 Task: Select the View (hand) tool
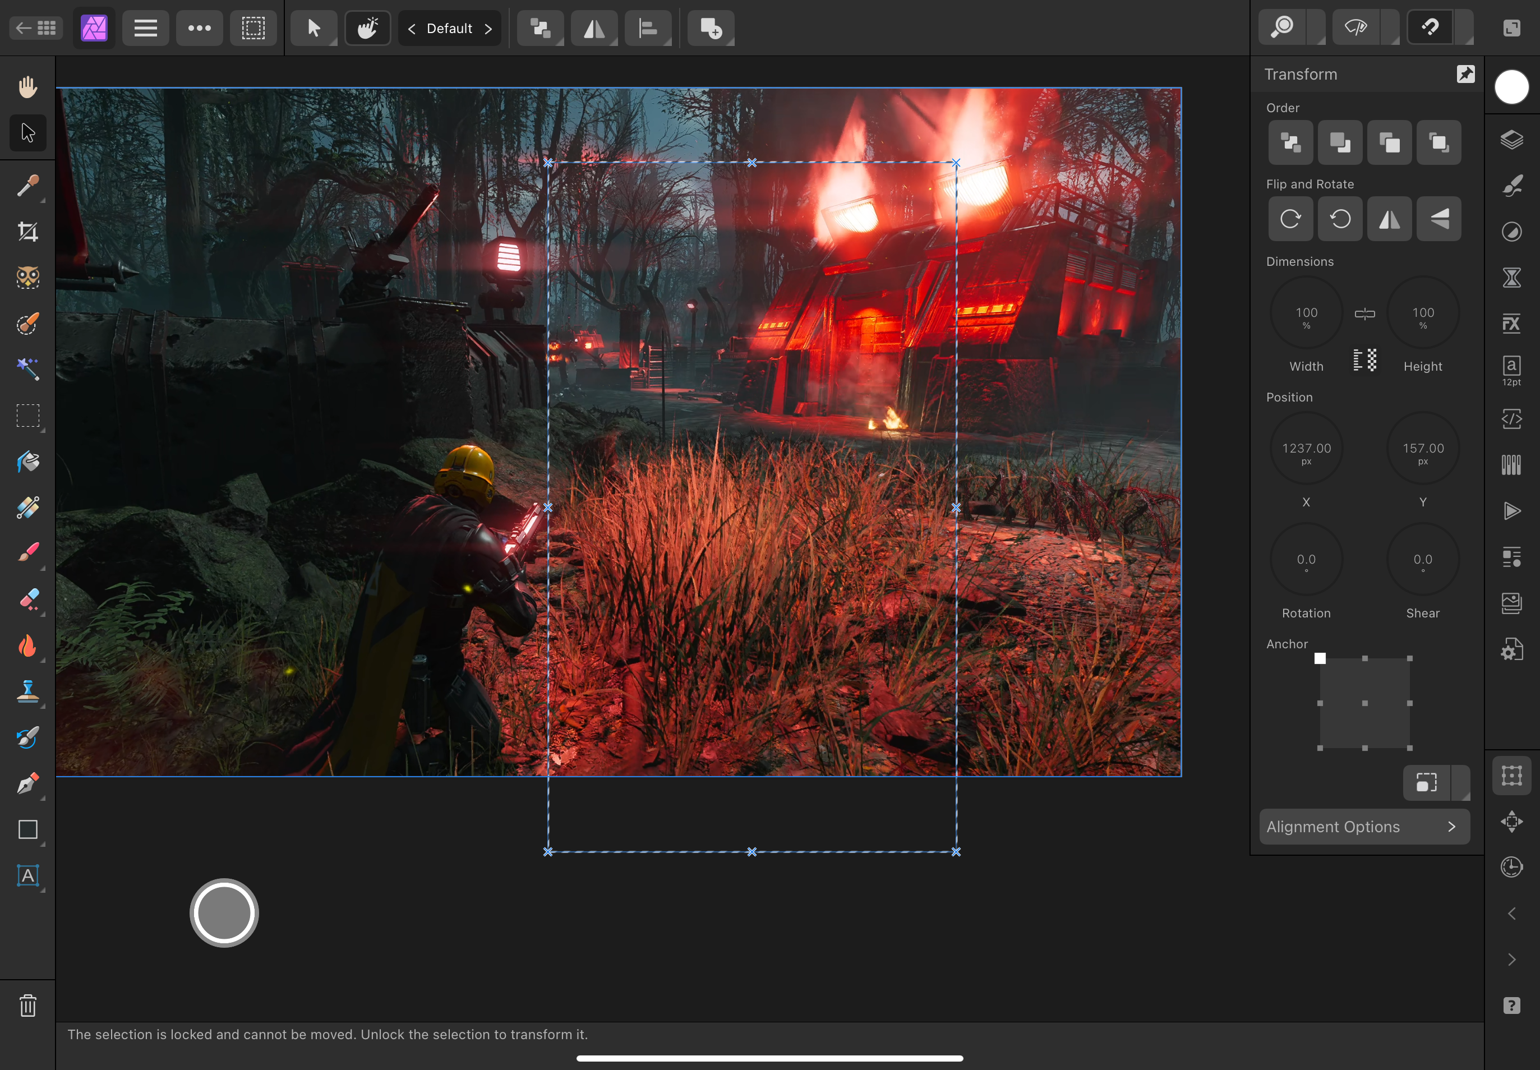[27, 86]
